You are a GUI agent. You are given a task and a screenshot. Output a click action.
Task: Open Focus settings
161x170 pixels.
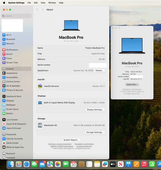(7, 58)
